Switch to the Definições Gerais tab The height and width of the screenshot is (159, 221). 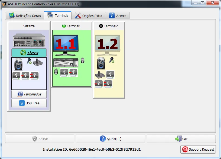coord(25,16)
